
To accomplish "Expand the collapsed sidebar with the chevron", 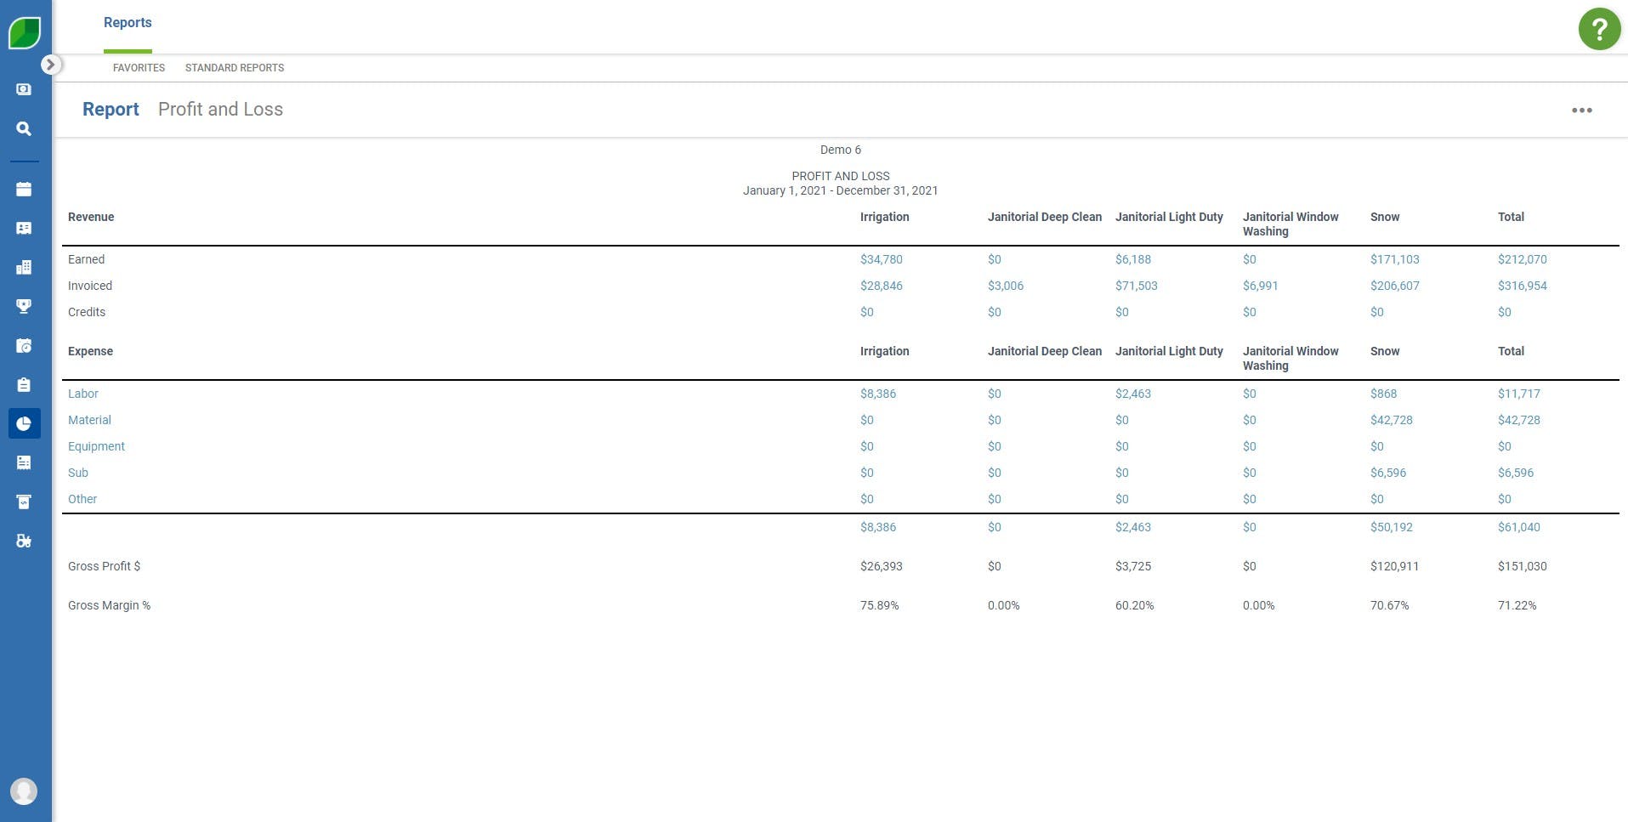I will 52,63.
